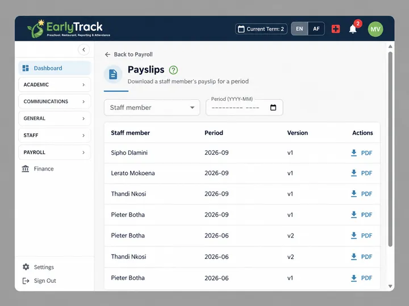Viewport: 409px width, 306px height.
Task: Open the Current Term: 2 selector
Action: 261,29
